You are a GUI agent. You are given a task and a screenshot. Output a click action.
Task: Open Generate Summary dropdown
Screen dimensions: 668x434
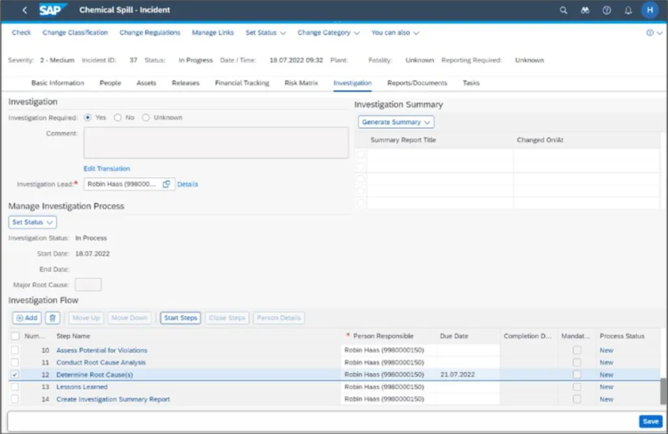pyautogui.click(x=396, y=122)
